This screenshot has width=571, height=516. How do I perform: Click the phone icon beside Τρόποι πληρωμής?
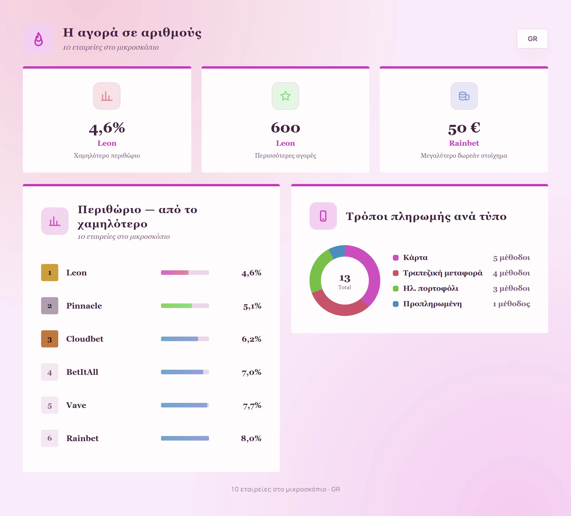323,216
